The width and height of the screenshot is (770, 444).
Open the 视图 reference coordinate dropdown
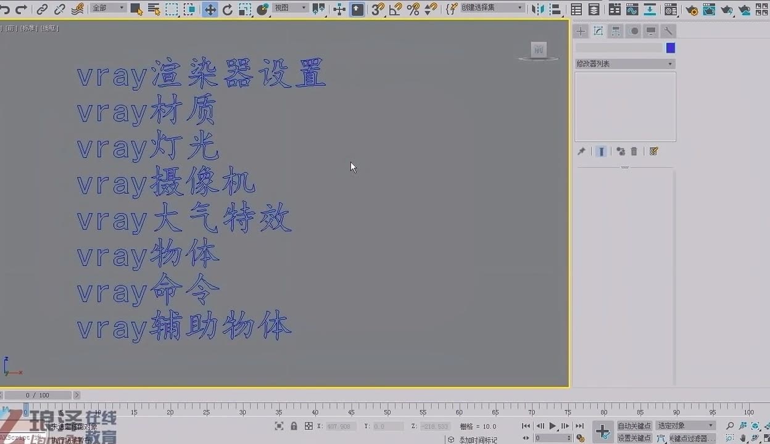tap(290, 8)
